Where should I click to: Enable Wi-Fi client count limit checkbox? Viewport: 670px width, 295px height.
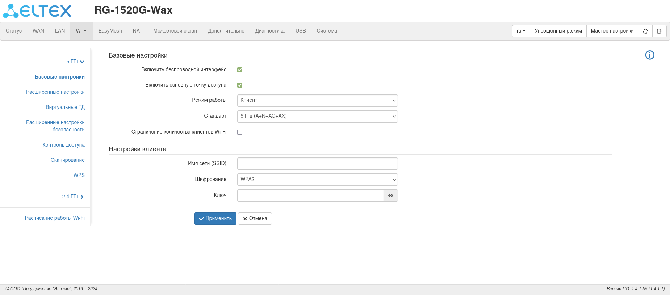point(240,132)
